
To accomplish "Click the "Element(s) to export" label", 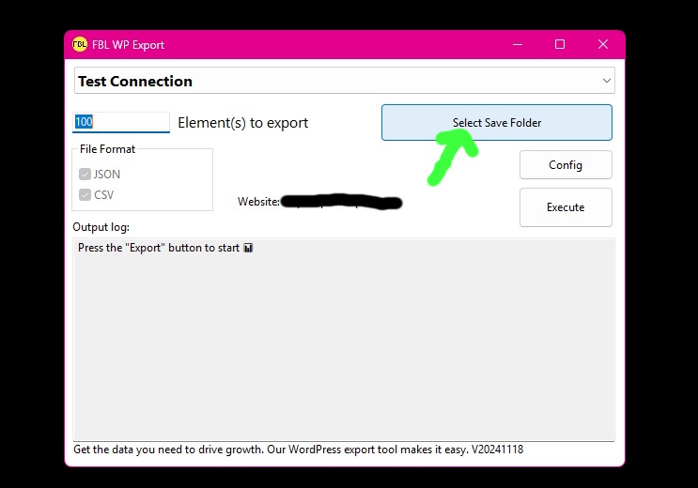I will [242, 123].
